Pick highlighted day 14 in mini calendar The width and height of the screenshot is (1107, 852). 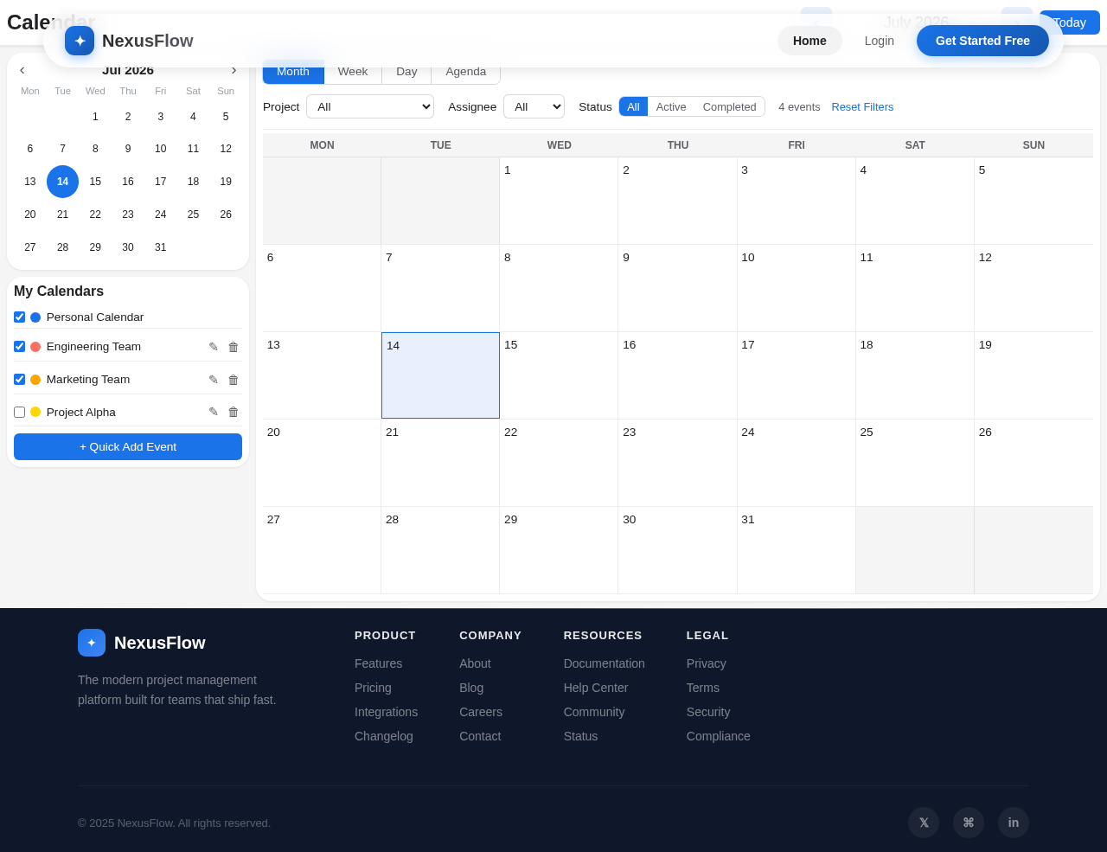(62, 182)
